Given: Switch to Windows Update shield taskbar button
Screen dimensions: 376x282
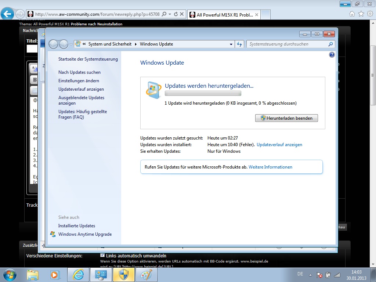Looking at the screenshot, I should (x=124, y=275).
